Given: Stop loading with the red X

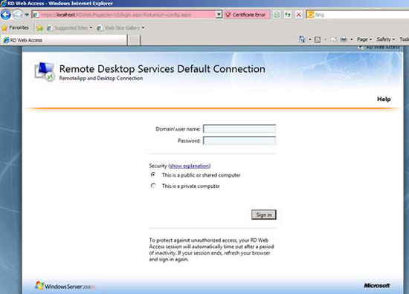Looking at the screenshot, I should click(x=299, y=15).
